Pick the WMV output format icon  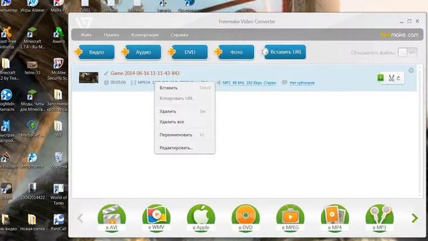click(156, 218)
